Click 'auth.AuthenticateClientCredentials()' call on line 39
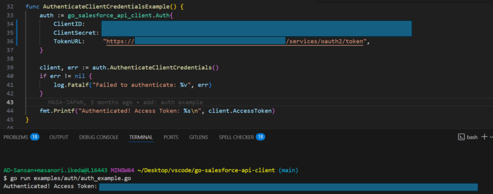The width and height of the screenshot is (493, 194). point(155,67)
